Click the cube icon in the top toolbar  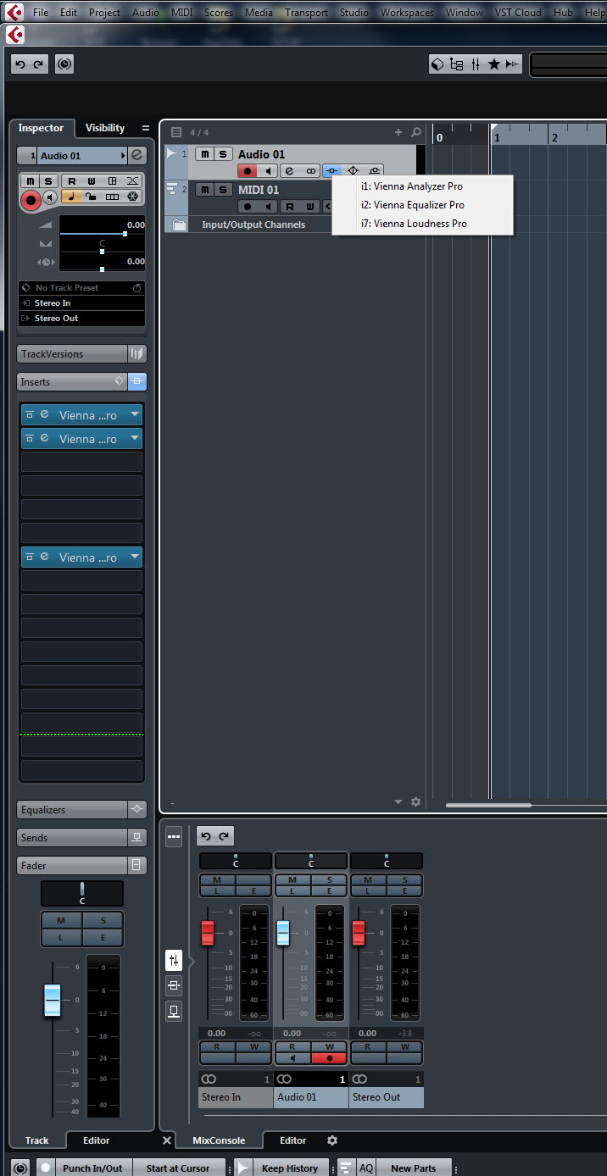tap(437, 64)
